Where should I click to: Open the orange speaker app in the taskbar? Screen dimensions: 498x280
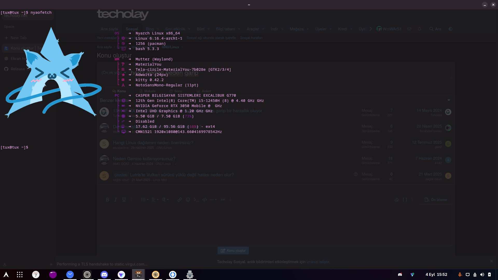[156, 275]
